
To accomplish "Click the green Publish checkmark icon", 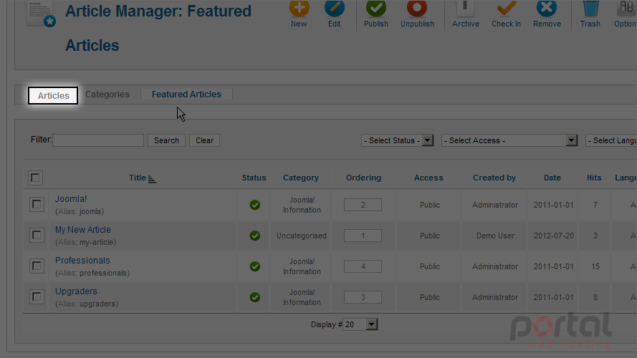I will click(x=375, y=8).
